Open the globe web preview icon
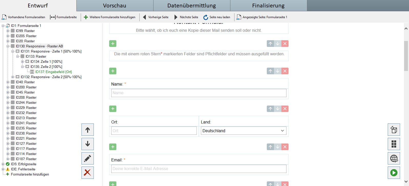The width and height of the screenshot is (409, 186). coord(394,159)
